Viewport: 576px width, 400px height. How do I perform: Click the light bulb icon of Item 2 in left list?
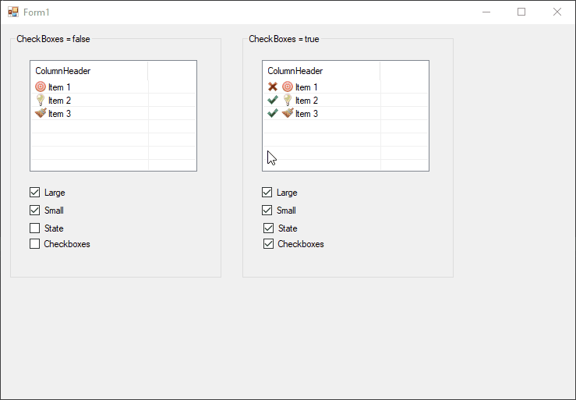pyautogui.click(x=41, y=100)
